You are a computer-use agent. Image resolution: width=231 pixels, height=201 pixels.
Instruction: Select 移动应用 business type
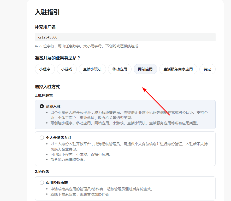[x=120, y=69]
